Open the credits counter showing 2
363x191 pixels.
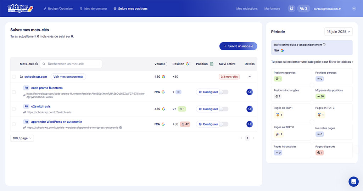[x=303, y=9]
